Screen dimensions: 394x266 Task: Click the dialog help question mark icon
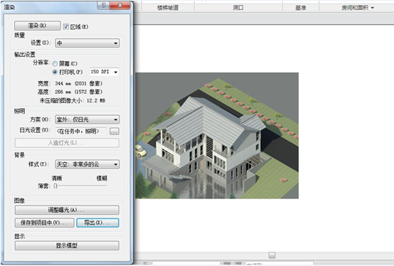point(103,5)
